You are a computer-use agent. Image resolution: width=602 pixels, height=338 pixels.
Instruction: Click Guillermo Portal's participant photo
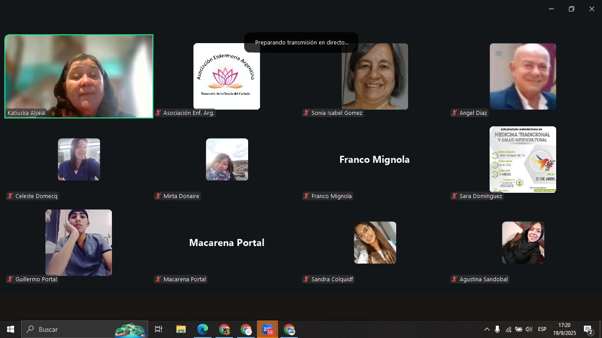coord(78,242)
